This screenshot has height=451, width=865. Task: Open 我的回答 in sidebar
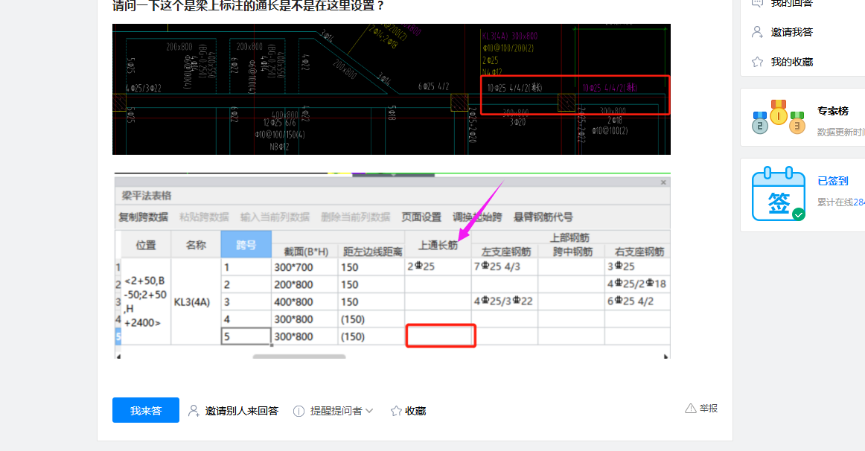[x=791, y=3]
